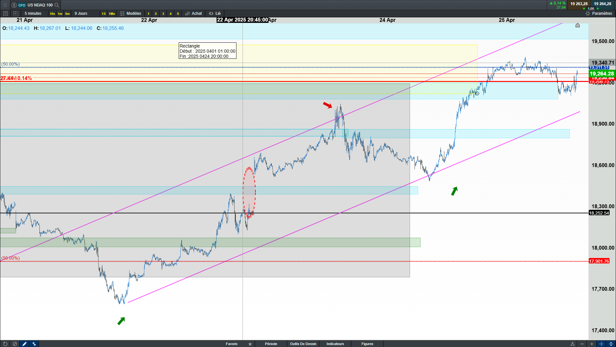Zoom in with the plus icon
Viewport: 616px width, 347px height.
point(592,344)
